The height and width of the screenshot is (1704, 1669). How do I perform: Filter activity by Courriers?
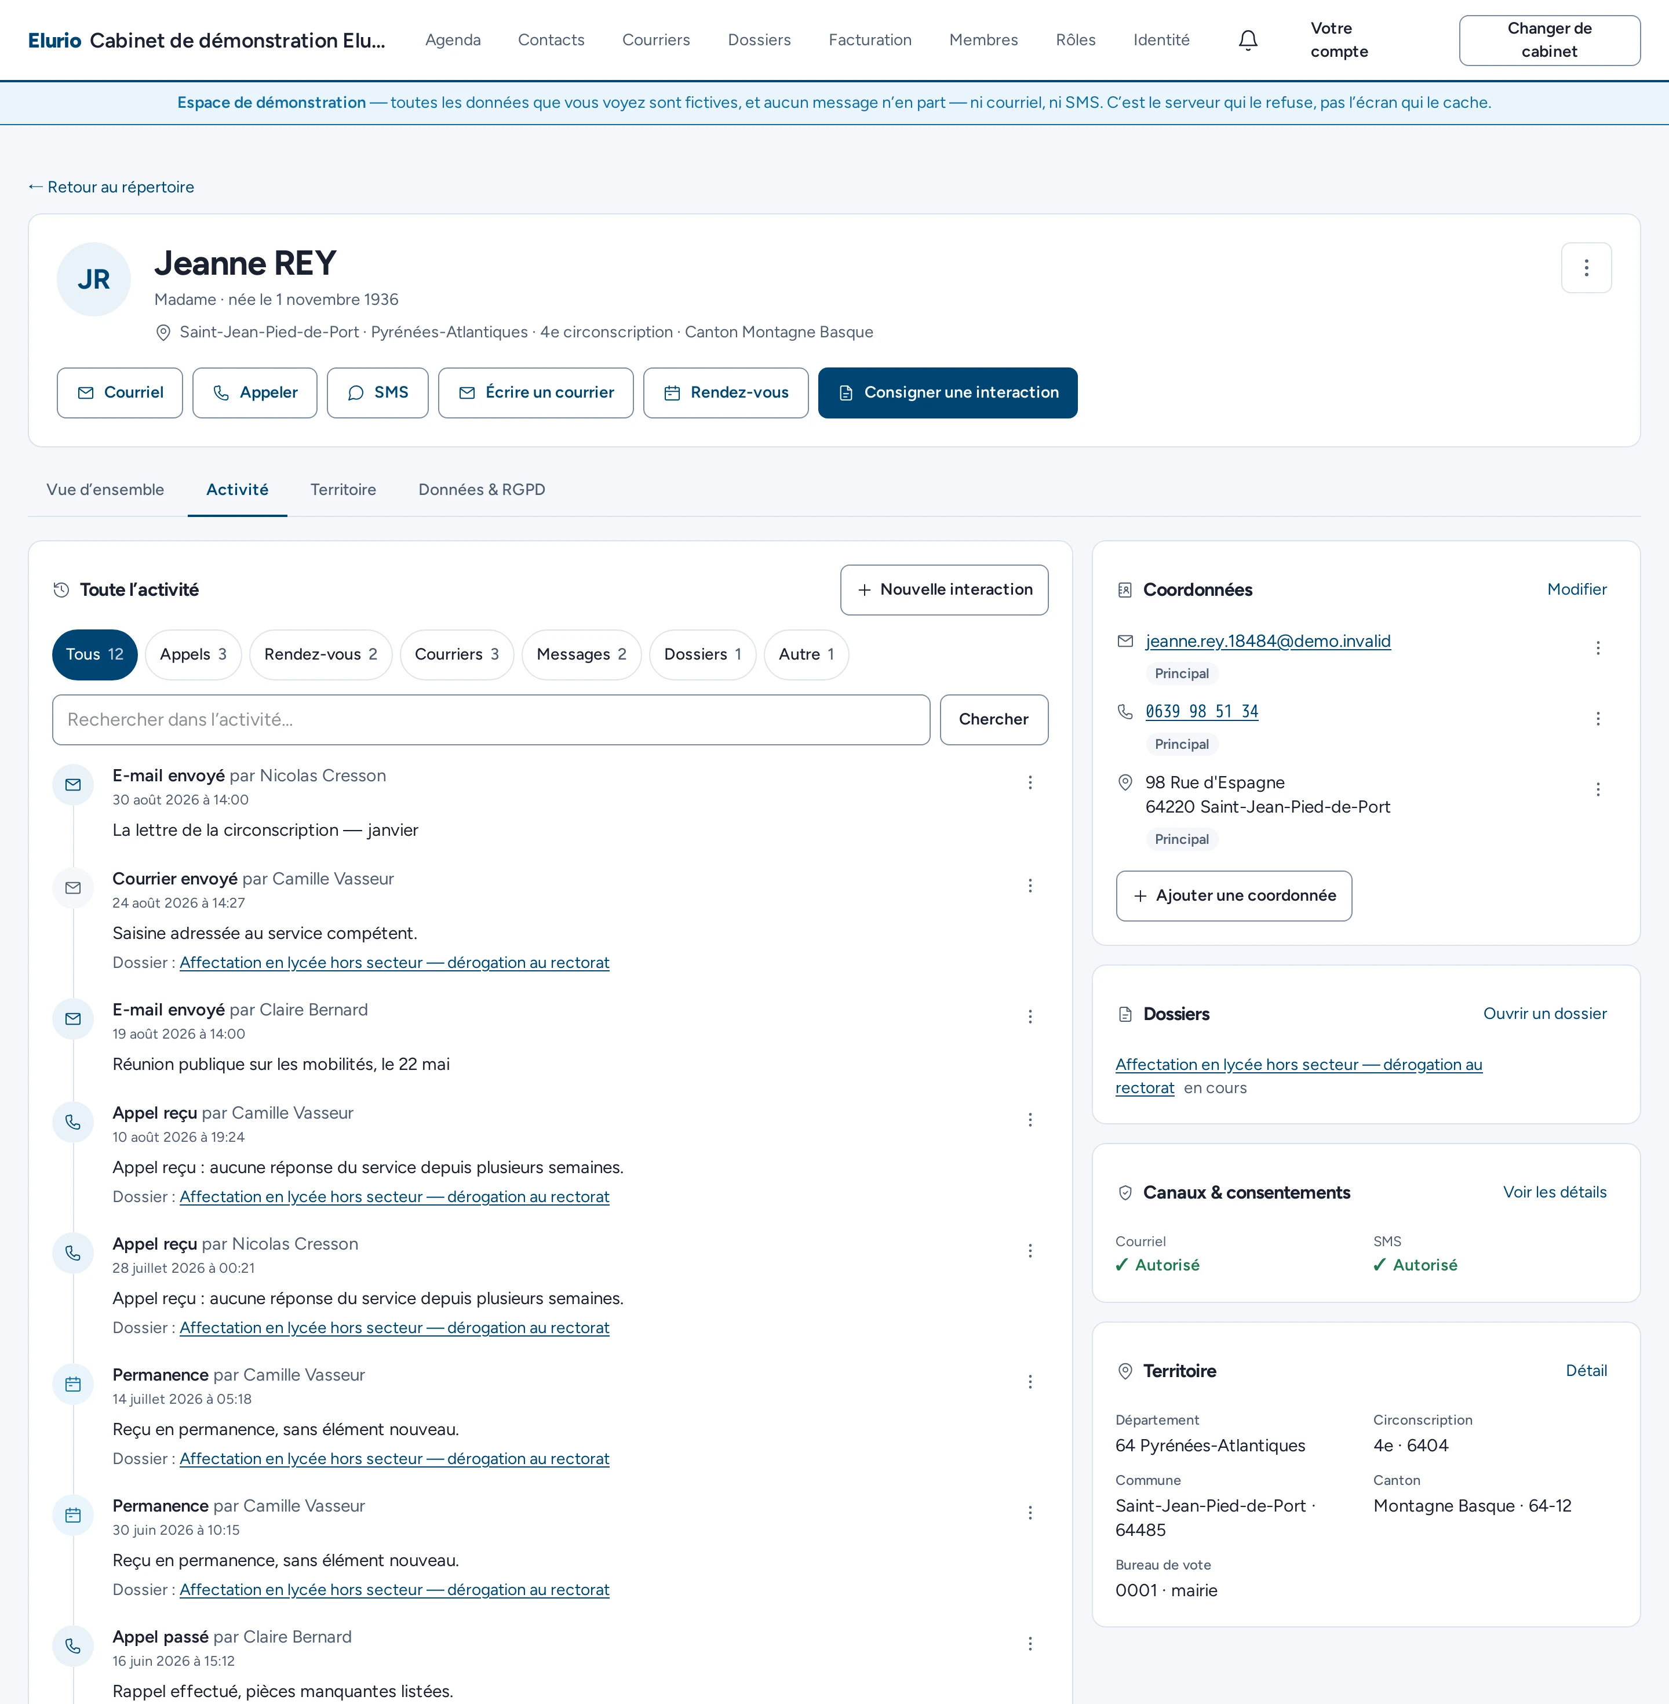[x=457, y=655]
